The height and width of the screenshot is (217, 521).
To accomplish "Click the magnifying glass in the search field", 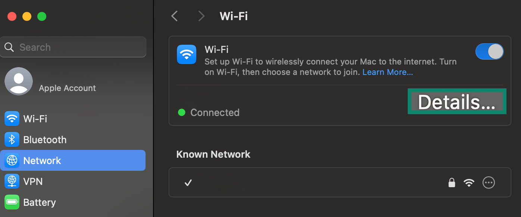I will coord(9,47).
